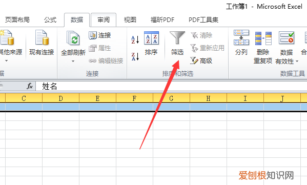Click Remove Duplicates icon
Screen dimensions: 307x185
pos(263,38)
